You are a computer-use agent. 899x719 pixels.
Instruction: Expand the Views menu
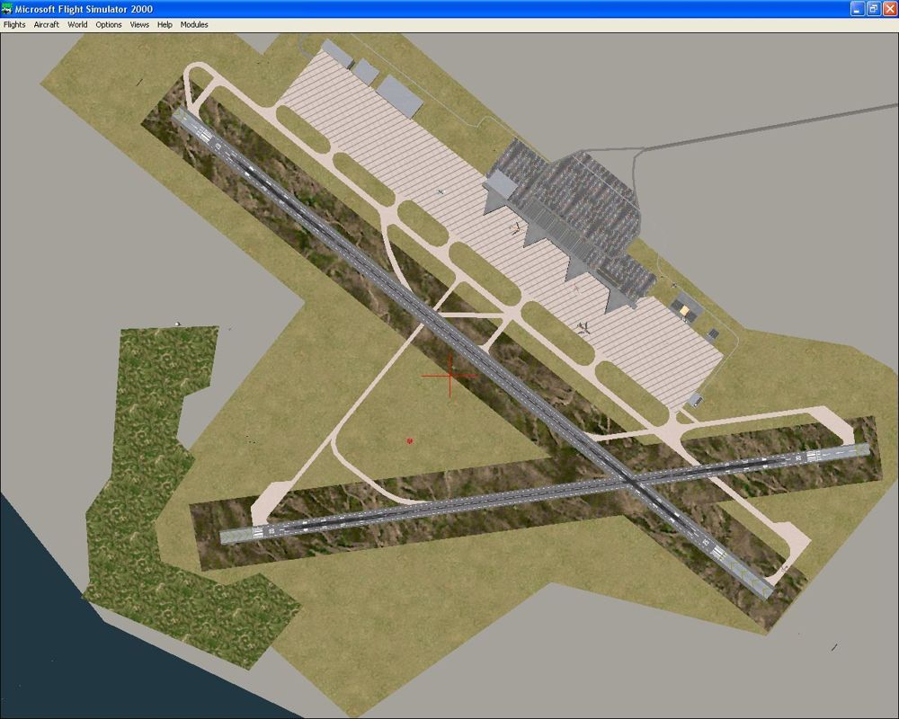coord(139,24)
